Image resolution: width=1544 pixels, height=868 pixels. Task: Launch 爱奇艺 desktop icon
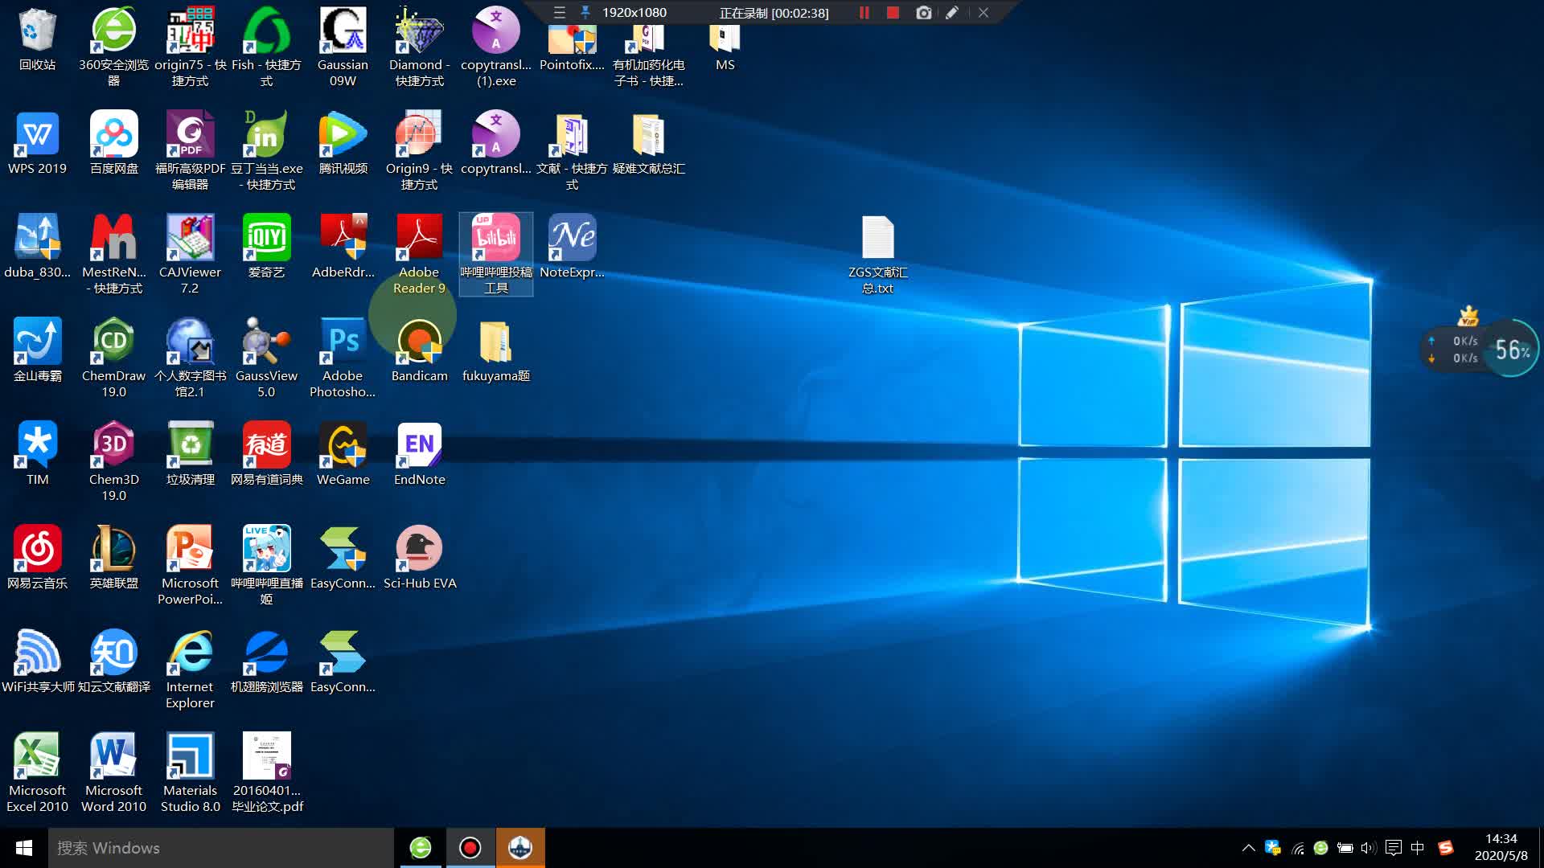pos(266,238)
